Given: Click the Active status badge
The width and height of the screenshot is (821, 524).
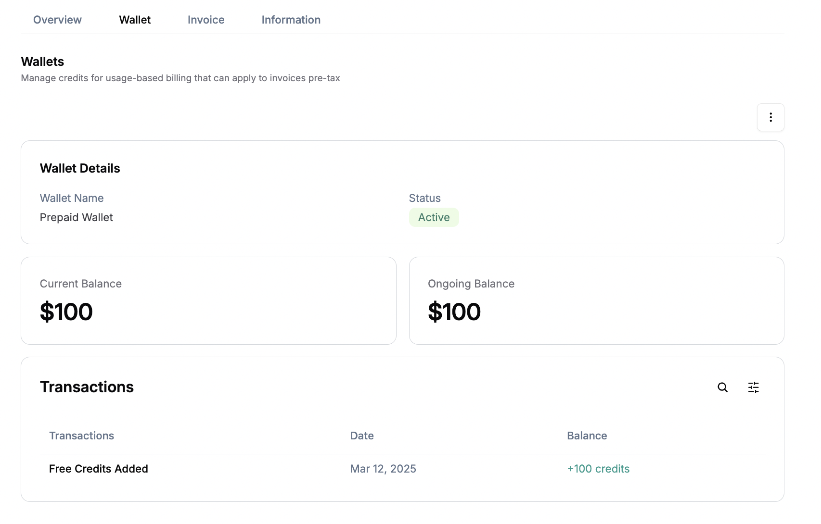Looking at the screenshot, I should pos(434,217).
